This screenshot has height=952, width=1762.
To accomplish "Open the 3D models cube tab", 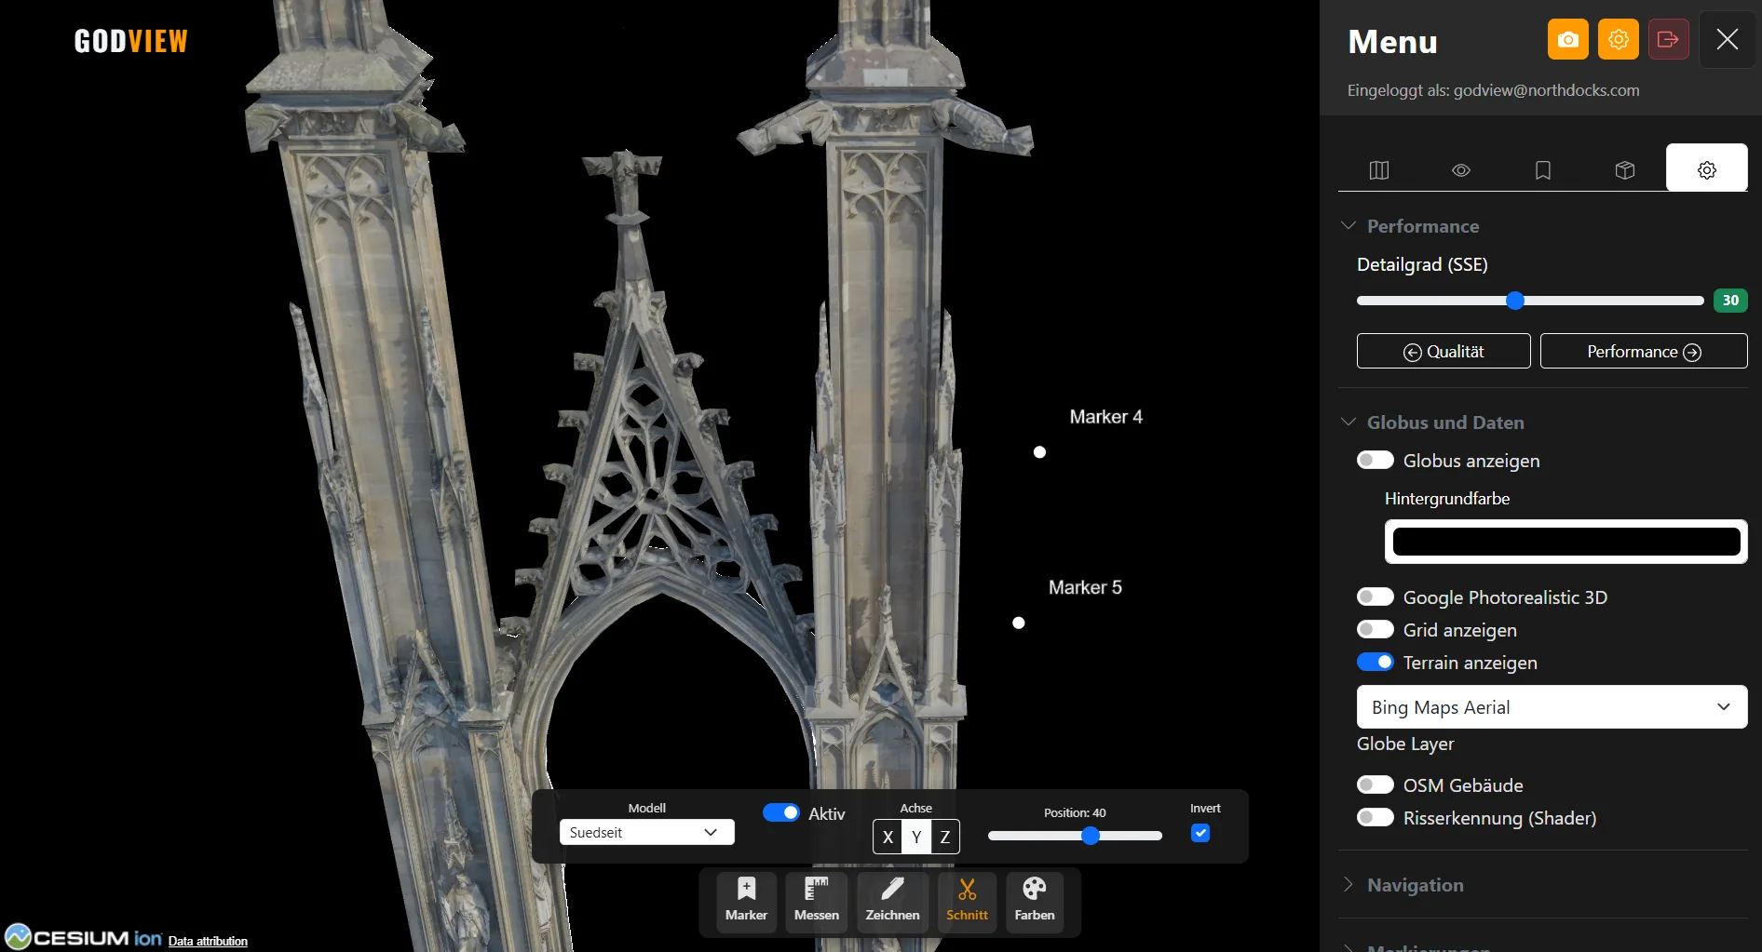I will click(1624, 170).
